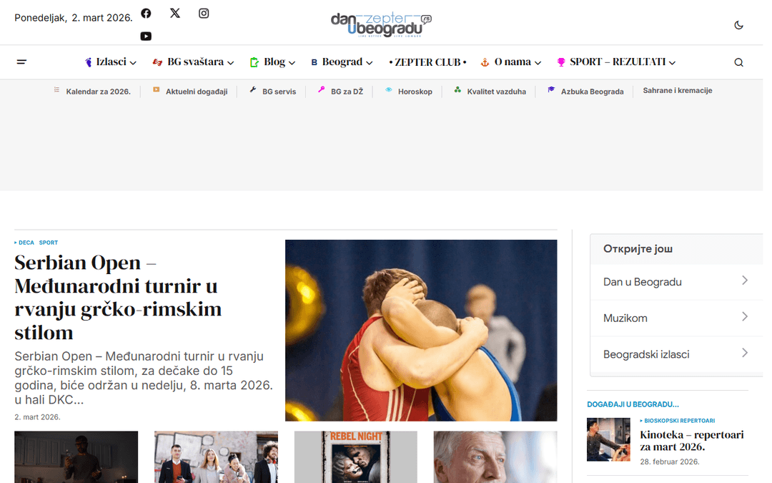This screenshot has height=483, width=772.
Task: Open the DOGAĐAJI U BEOGRADU... heading link
Action: (x=633, y=404)
